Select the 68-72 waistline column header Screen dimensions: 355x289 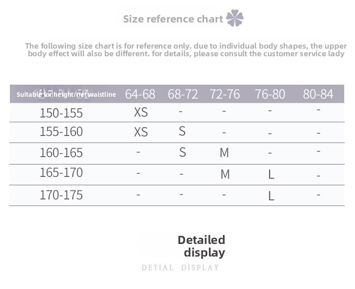click(x=183, y=94)
